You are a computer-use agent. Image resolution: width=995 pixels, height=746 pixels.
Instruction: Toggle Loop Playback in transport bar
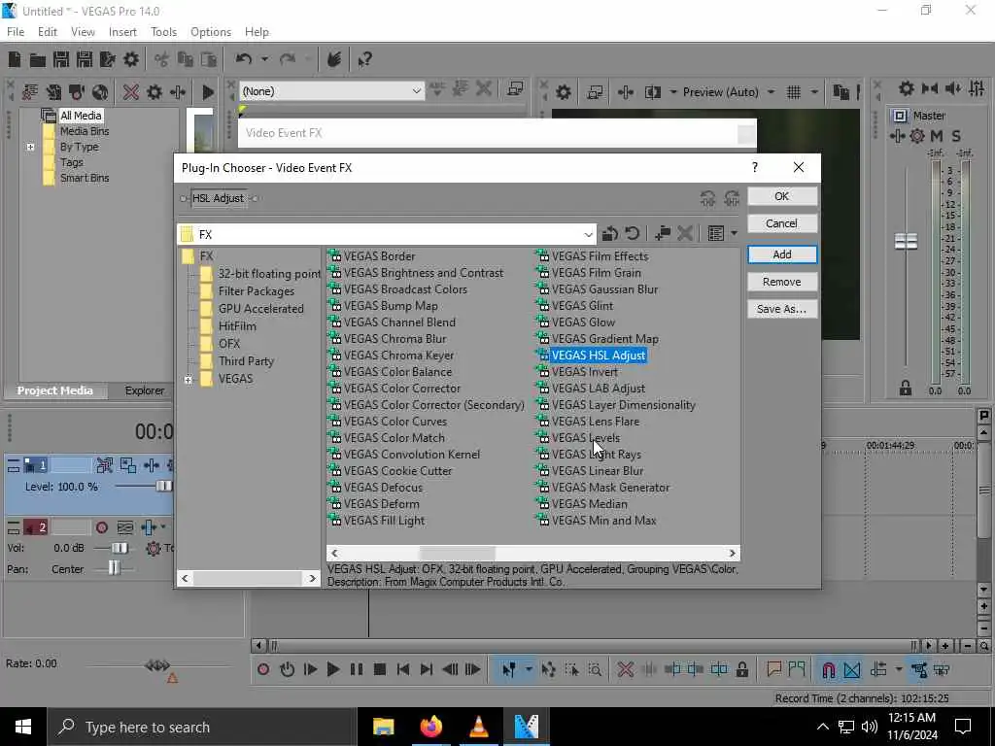click(x=287, y=670)
